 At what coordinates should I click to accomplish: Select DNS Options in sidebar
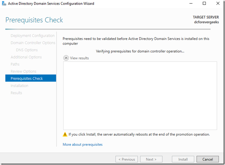27,50
